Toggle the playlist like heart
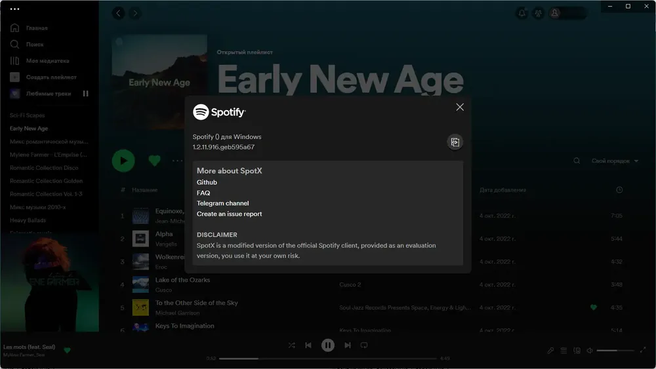The width and height of the screenshot is (656, 369). point(154,161)
